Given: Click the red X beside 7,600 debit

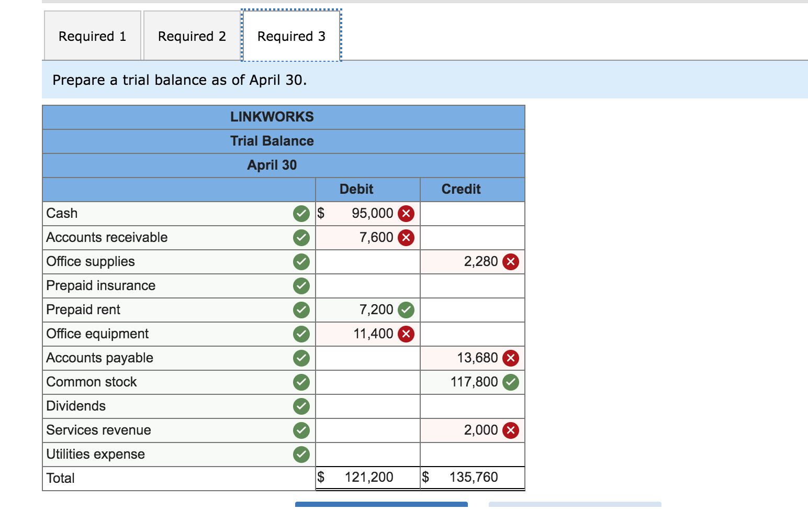Looking at the screenshot, I should pyautogui.click(x=406, y=238).
